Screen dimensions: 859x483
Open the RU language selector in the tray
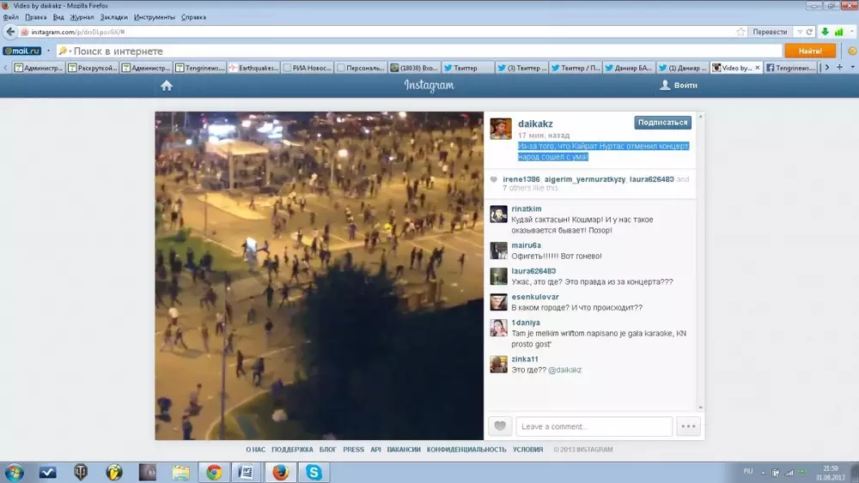pyautogui.click(x=747, y=472)
